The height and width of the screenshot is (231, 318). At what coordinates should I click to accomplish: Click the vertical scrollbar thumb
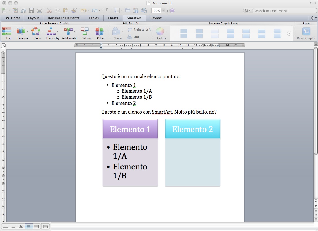pyautogui.click(x=316, y=101)
